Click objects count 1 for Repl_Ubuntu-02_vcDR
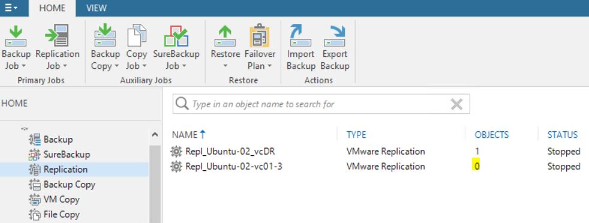 477,151
